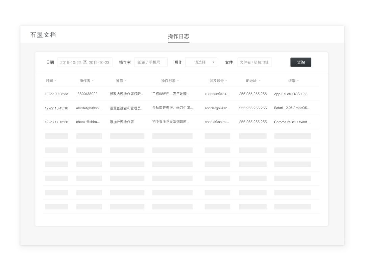Sort by 操作对象 column header

pyautogui.click(x=170, y=81)
